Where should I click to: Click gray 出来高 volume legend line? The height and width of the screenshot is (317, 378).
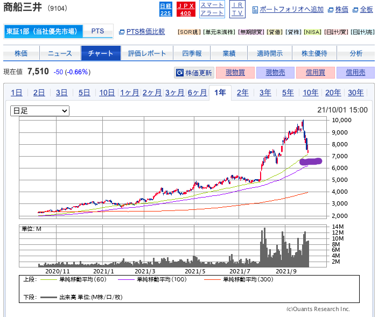pos(48,298)
